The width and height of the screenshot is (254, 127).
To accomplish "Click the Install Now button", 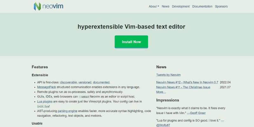I will click(x=131, y=42).
